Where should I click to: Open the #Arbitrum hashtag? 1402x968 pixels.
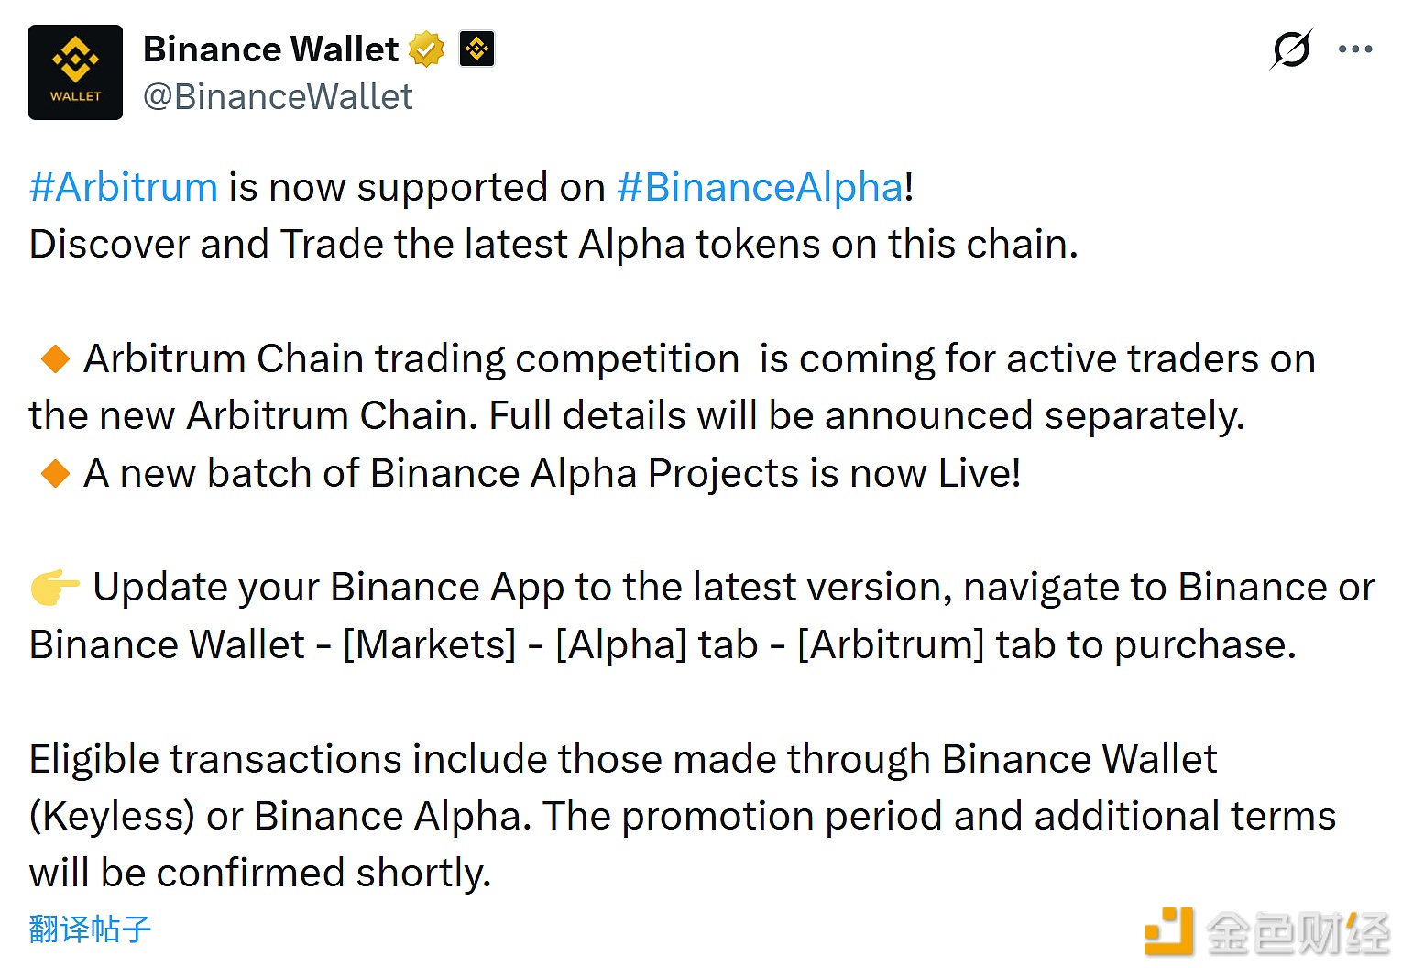[124, 188]
